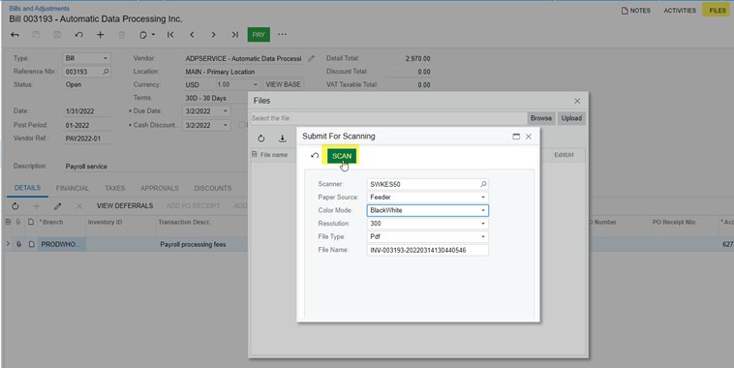Viewport: 734px width, 368px height.
Task: Expand the Color Mode dropdown
Action: click(x=483, y=210)
